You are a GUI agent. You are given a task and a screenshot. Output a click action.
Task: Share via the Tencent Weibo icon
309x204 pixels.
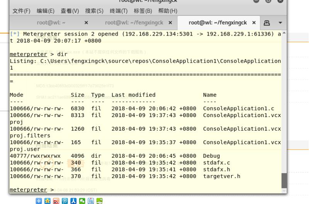coord(65,201)
